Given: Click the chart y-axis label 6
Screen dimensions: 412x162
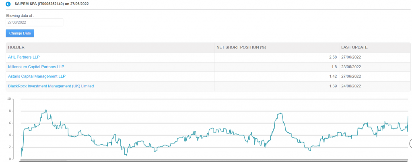Looking at the screenshot, I should coord(10,123).
